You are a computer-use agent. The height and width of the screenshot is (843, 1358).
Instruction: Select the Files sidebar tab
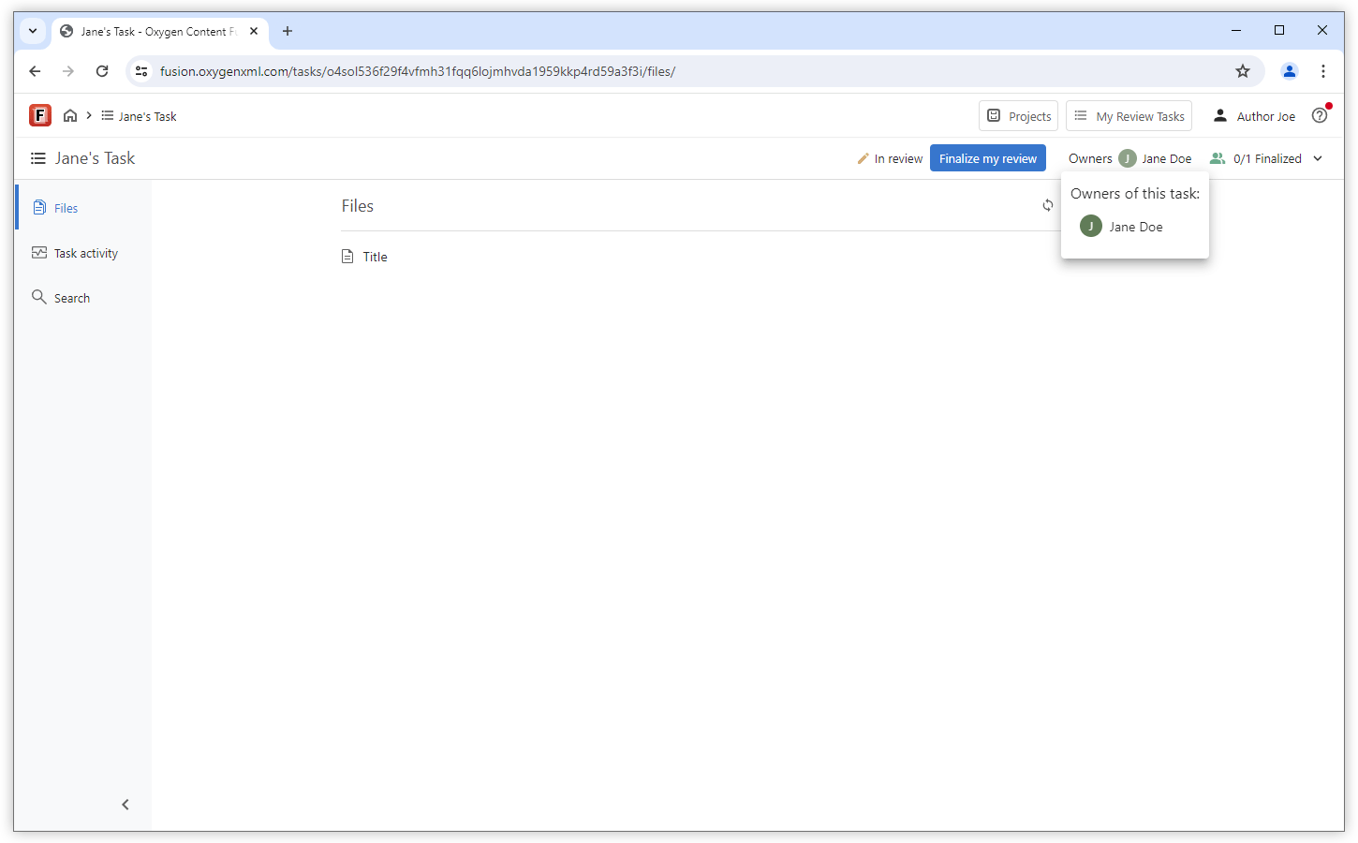tap(82, 208)
